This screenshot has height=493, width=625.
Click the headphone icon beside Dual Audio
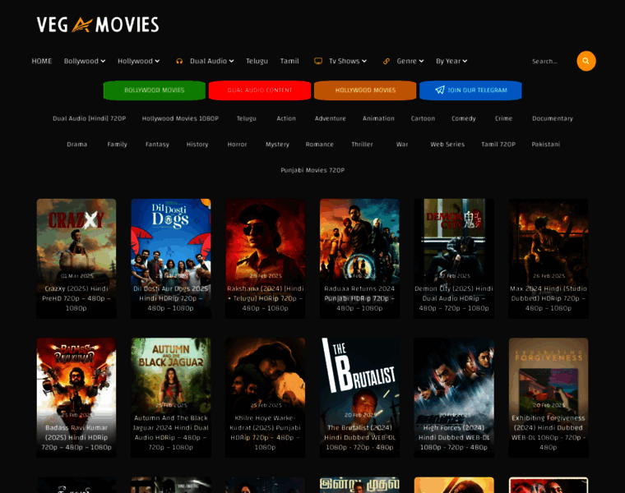click(179, 61)
